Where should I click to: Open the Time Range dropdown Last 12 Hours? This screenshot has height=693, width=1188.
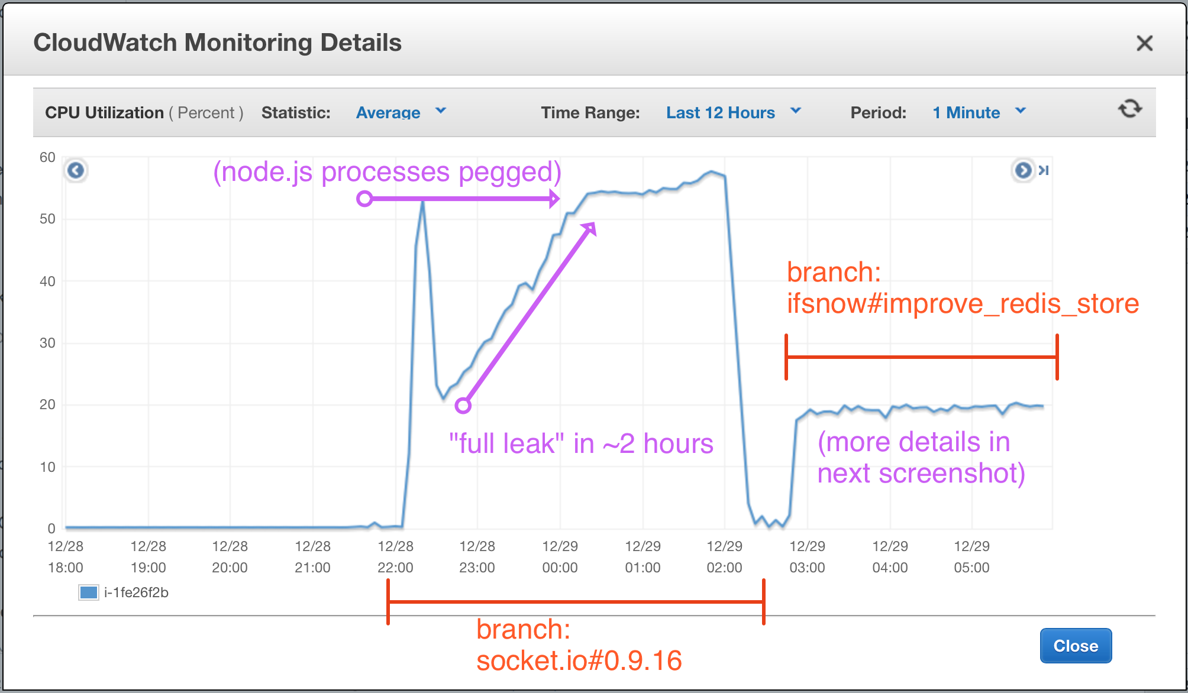click(720, 112)
